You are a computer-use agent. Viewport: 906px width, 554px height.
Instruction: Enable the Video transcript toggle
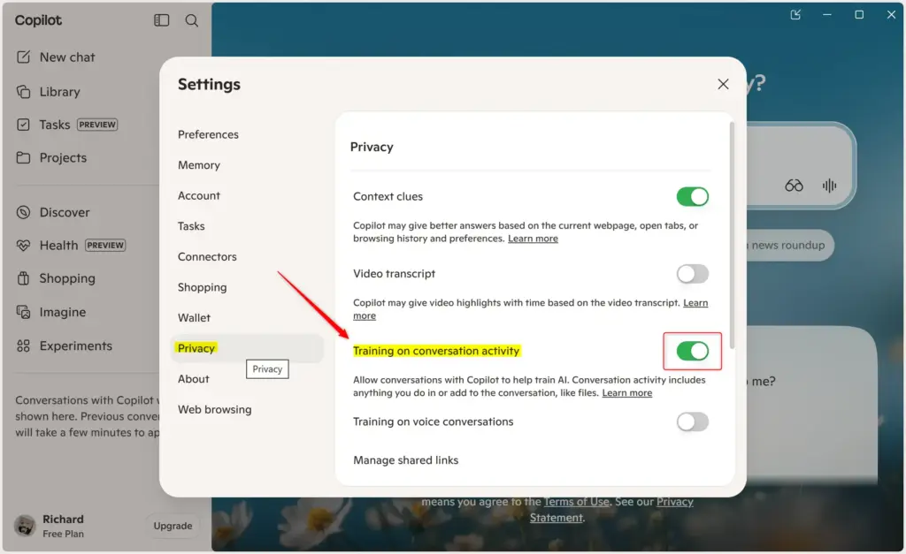692,274
